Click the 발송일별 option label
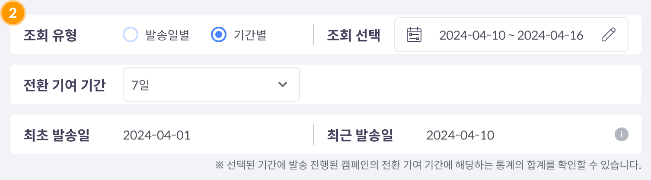 coord(167,35)
